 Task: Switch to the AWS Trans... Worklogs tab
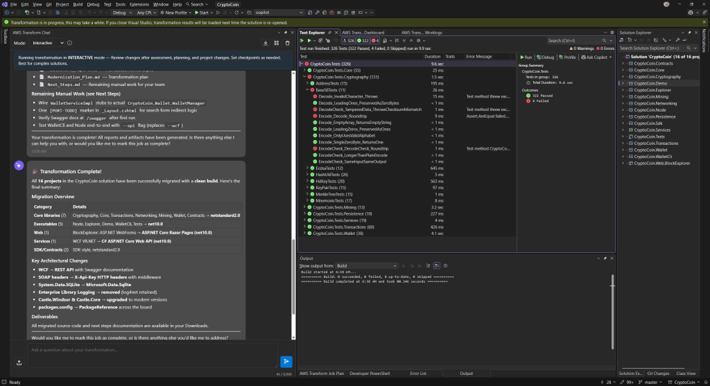422,33
